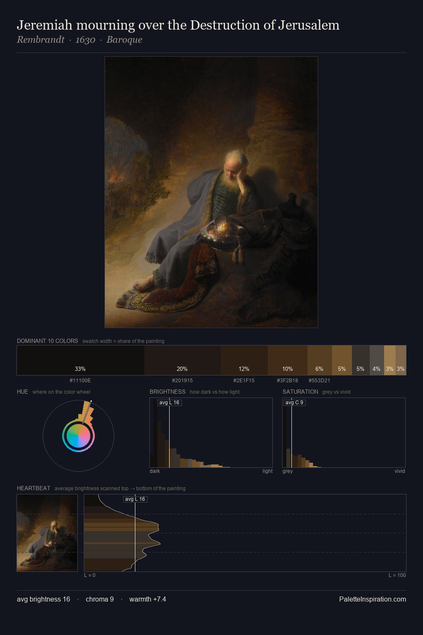Click the hex code #2E1F15
423x635 pixels.
(244, 381)
